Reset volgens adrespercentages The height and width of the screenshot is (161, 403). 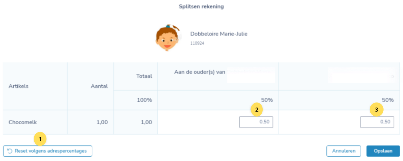pyautogui.click(x=48, y=151)
